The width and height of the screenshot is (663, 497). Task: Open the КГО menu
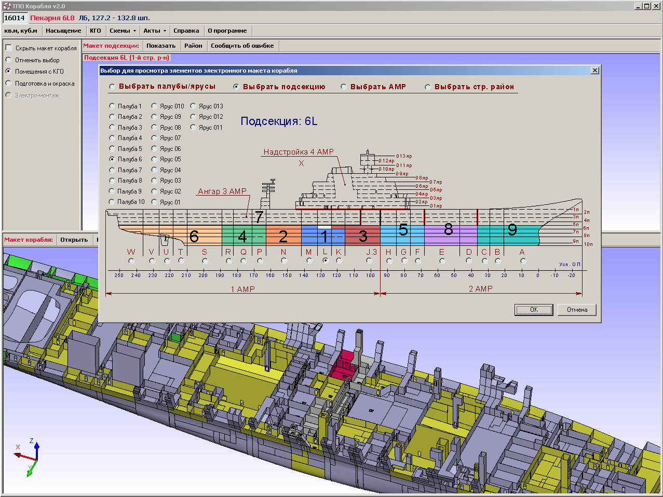pos(96,31)
